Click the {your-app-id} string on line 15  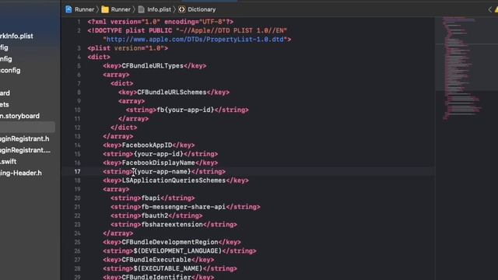coord(159,154)
